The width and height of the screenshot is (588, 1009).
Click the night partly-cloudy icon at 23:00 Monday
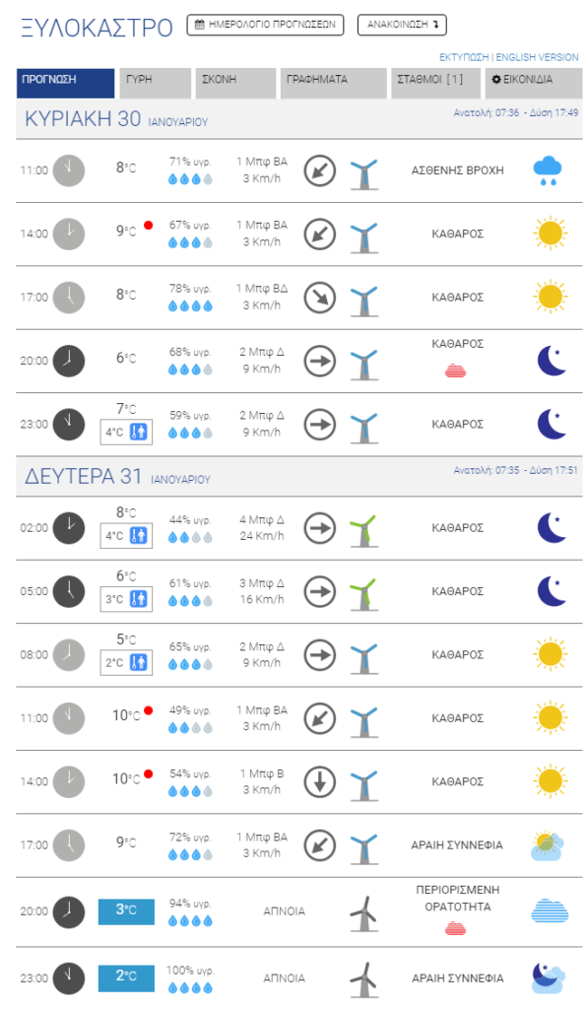549,977
